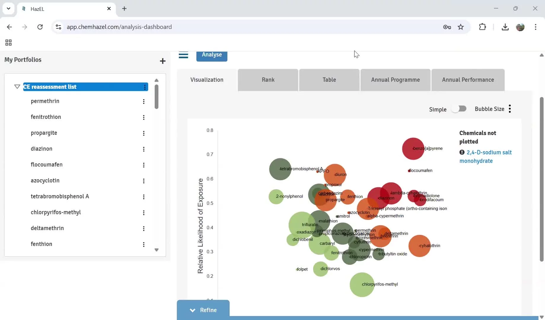The width and height of the screenshot is (545, 320).
Task: Bookmark this page with star icon
Action: [x=460, y=27]
